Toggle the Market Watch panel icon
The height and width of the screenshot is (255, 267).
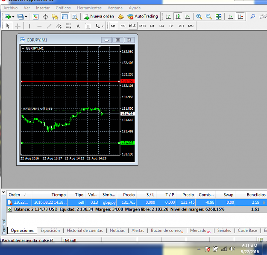coord(35,17)
